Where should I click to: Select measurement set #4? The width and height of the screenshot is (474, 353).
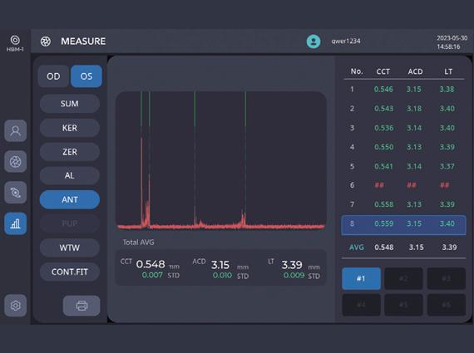361,305
